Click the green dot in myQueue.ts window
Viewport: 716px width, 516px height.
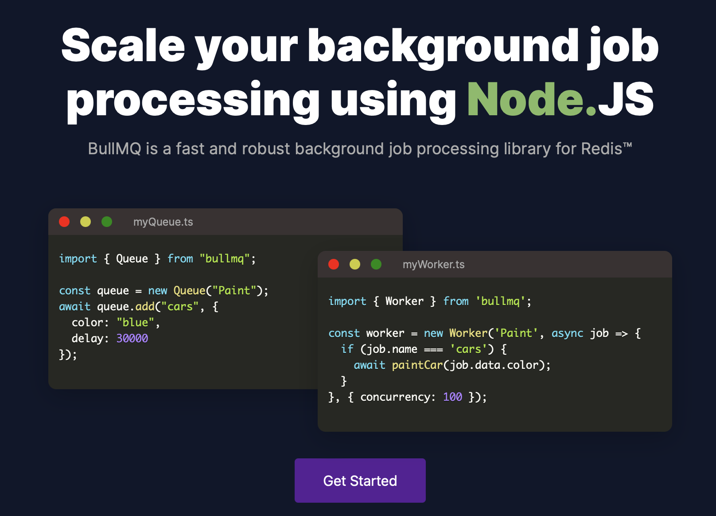coord(107,222)
